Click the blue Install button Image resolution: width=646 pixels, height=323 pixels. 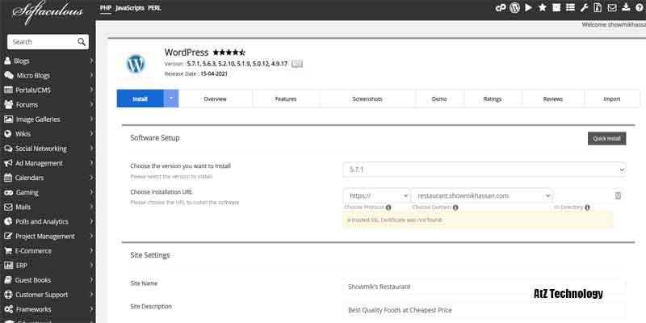click(140, 99)
